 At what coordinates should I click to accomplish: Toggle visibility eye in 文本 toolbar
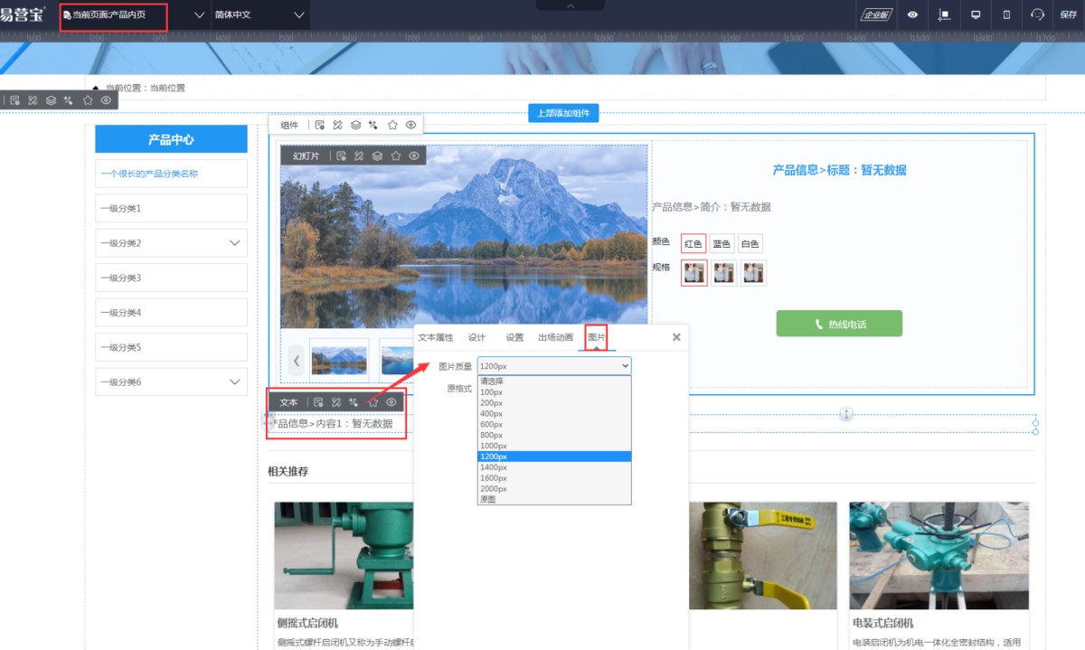click(392, 402)
